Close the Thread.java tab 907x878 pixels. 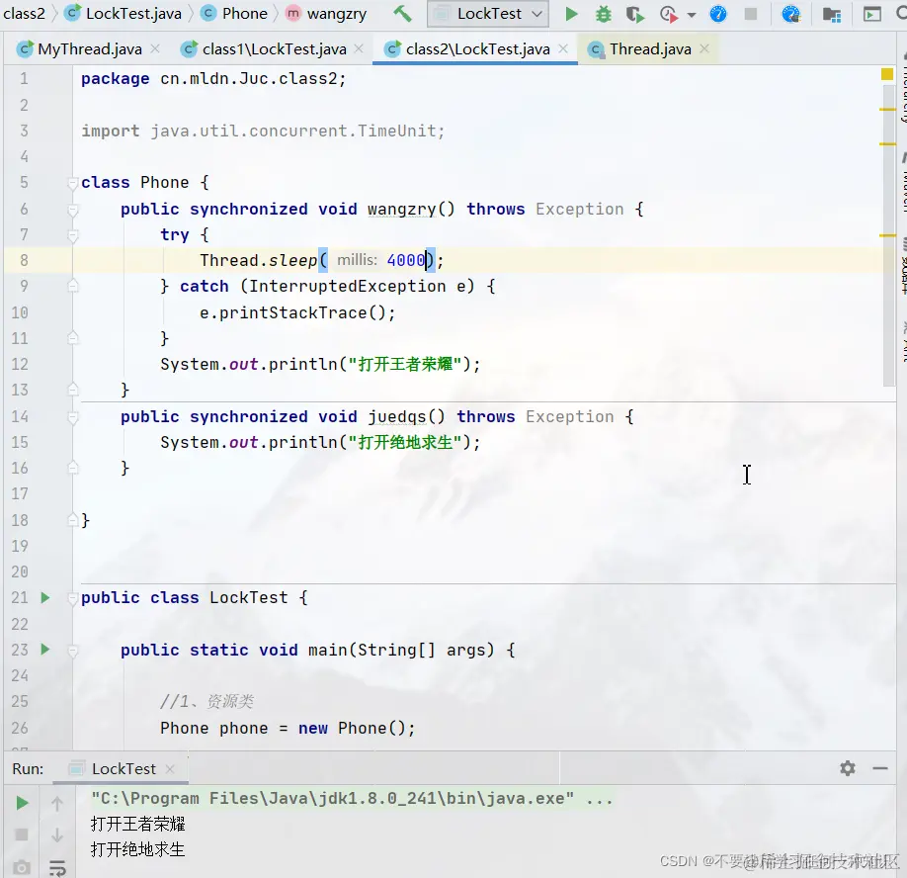pyautogui.click(x=704, y=48)
